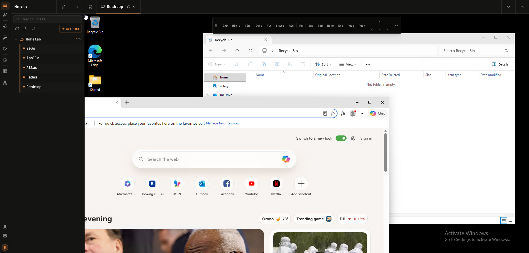Screen dimensions: 529x253
Task: Click the network topology sidebar icon
Action: point(5,83)
